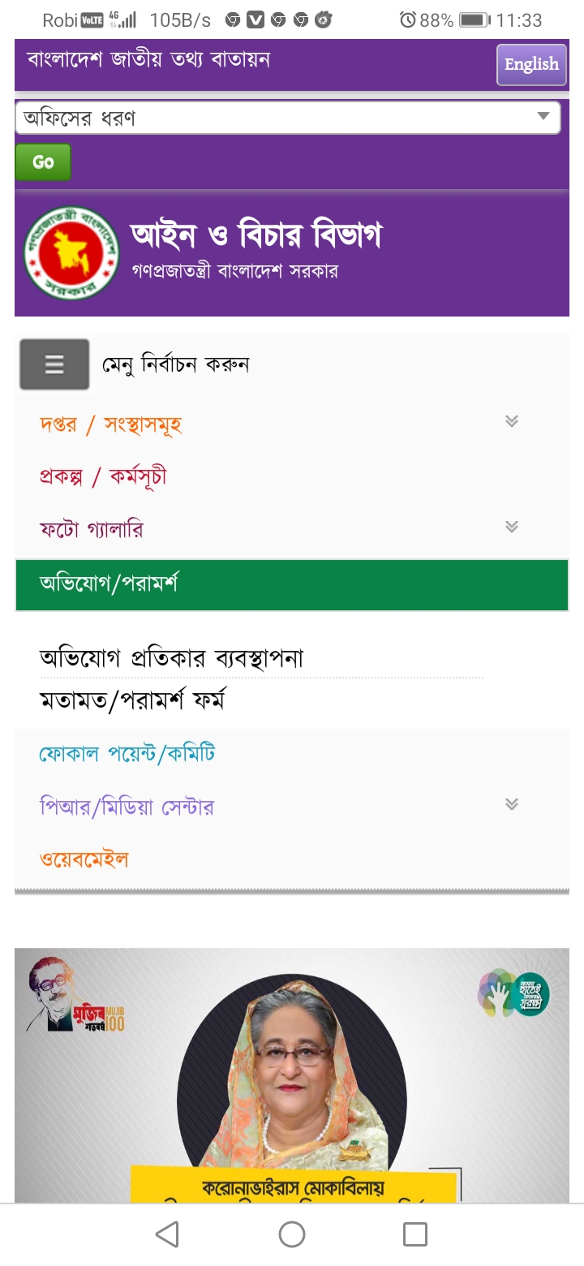Tap the Android back navigation icon
This screenshot has height=1266, width=584.
click(x=167, y=1234)
